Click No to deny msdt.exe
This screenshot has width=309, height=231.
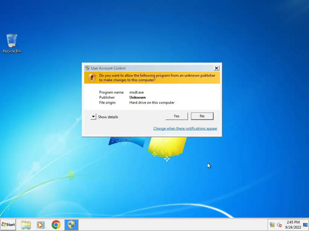pyautogui.click(x=202, y=116)
